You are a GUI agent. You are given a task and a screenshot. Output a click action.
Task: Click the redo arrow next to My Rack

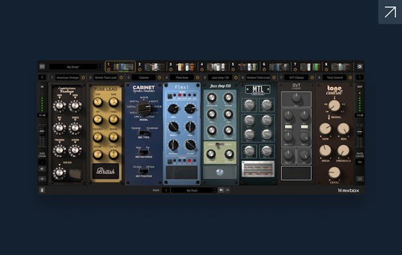[x=227, y=190]
